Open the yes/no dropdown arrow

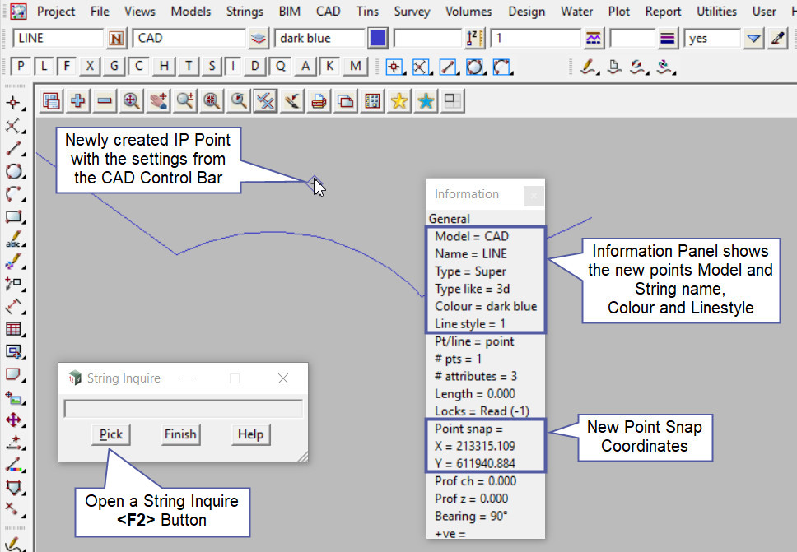(x=753, y=39)
